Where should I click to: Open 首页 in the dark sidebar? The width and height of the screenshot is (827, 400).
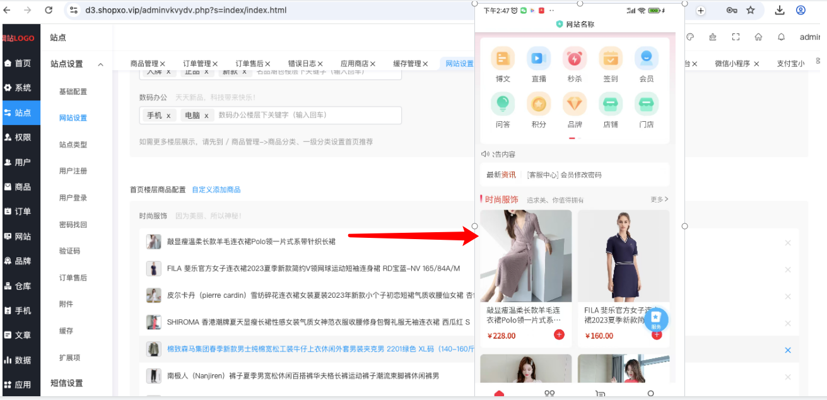pyautogui.click(x=20, y=63)
